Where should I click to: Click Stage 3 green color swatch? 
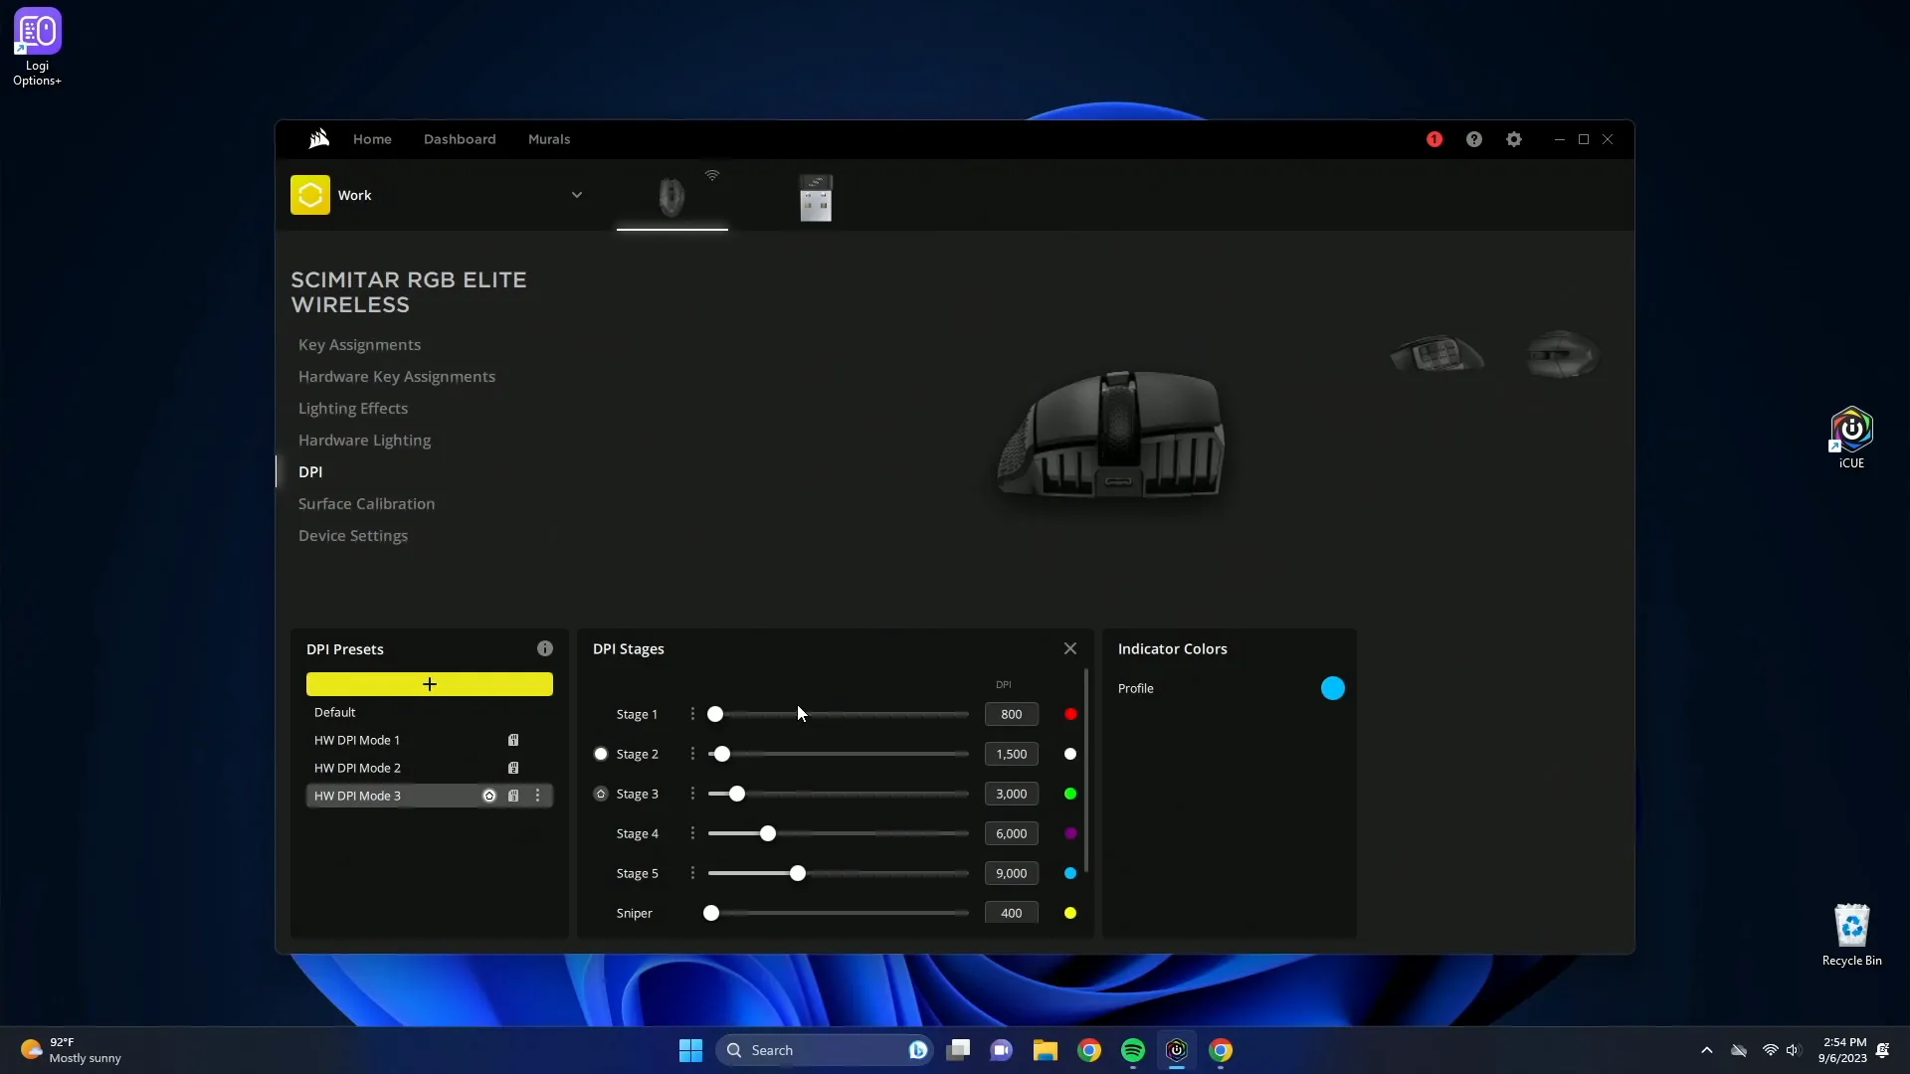1070,794
